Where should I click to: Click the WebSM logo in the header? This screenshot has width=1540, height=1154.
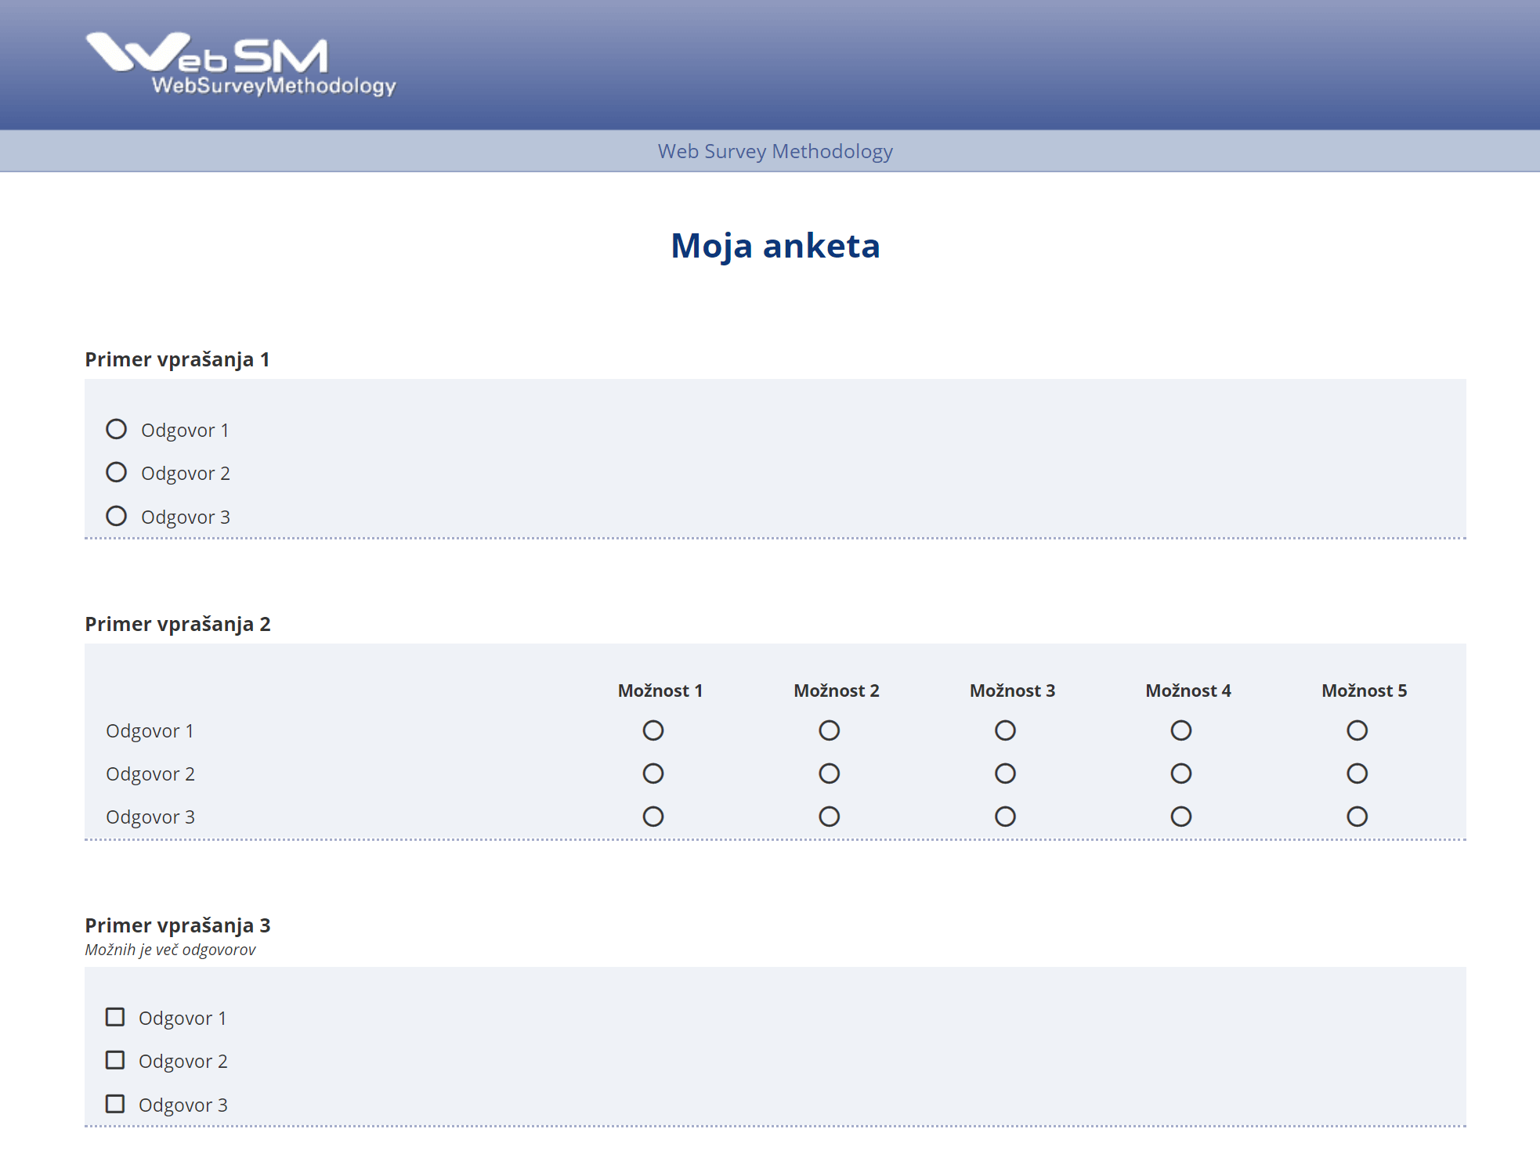tap(240, 64)
